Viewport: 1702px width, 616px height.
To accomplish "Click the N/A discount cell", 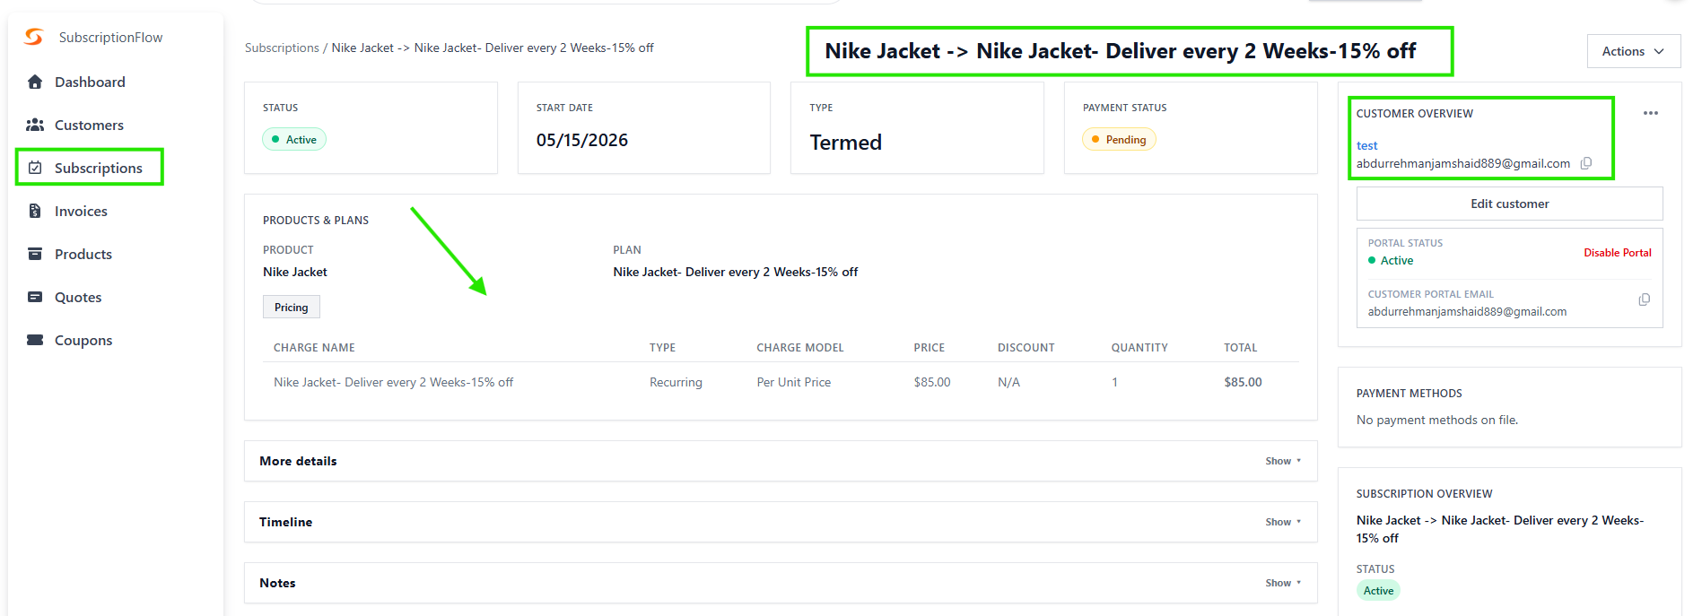I will [1008, 382].
